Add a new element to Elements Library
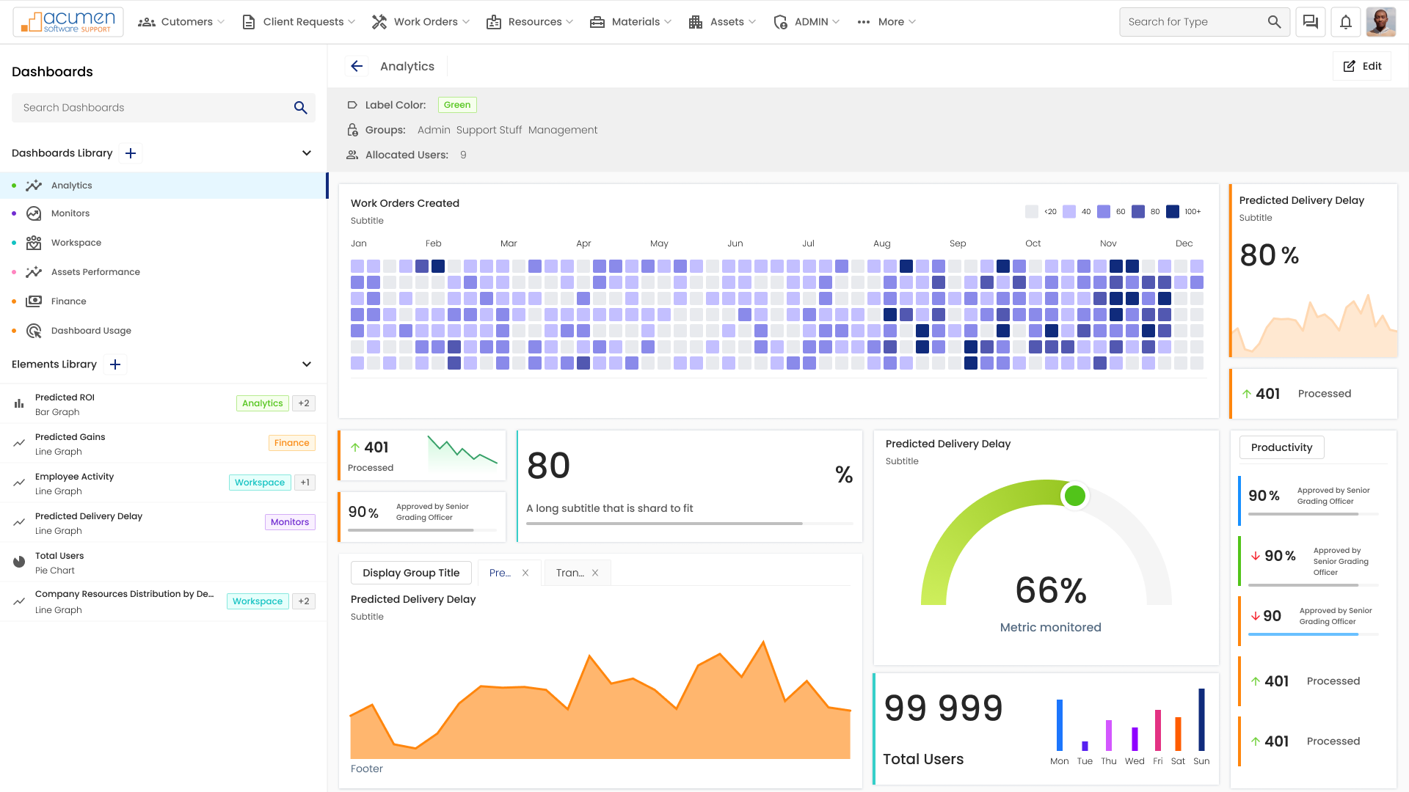The height and width of the screenshot is (792, 1409). click(115, 364)
